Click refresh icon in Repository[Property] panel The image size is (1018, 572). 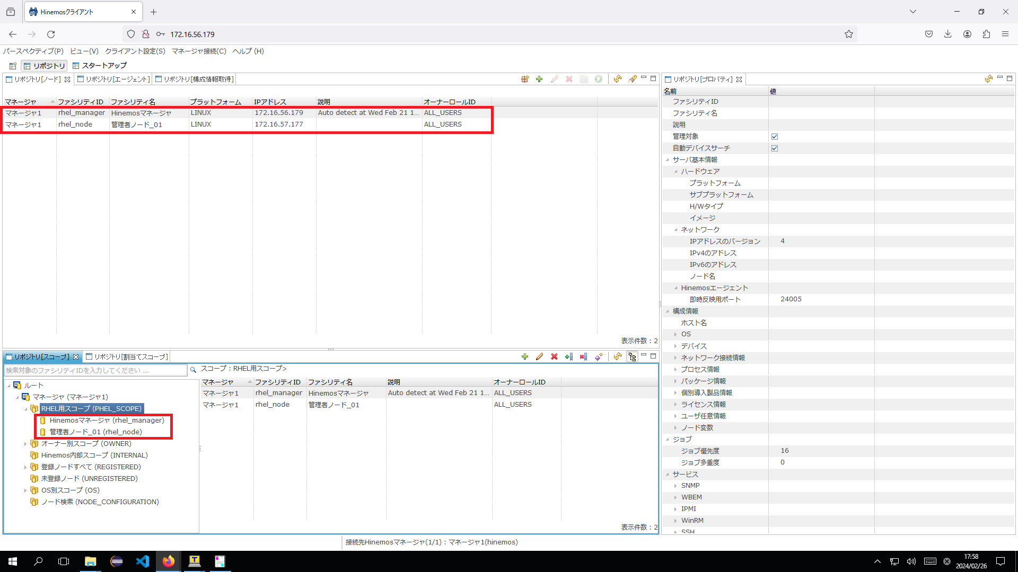989,79
